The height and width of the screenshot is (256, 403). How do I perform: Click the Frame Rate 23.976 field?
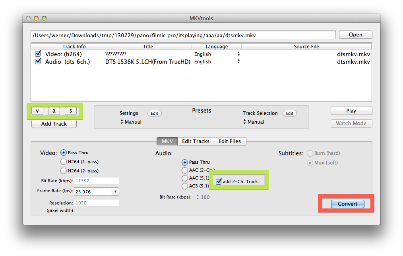click(93, 192)
